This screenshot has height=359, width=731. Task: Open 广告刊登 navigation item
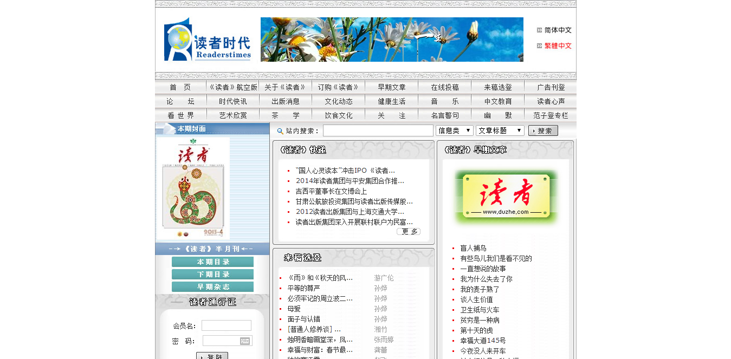(551, 87)
